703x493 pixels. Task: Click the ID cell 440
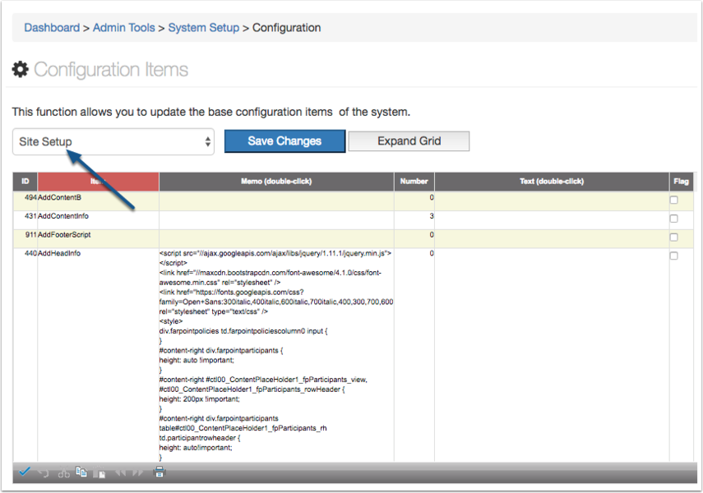[25, 355]
